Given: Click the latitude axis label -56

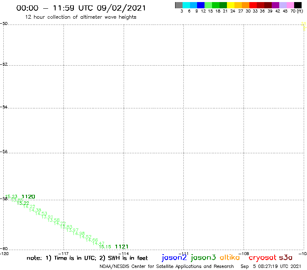Looking at the screenshot, I should pyautogui.click(x=4, y=152).
